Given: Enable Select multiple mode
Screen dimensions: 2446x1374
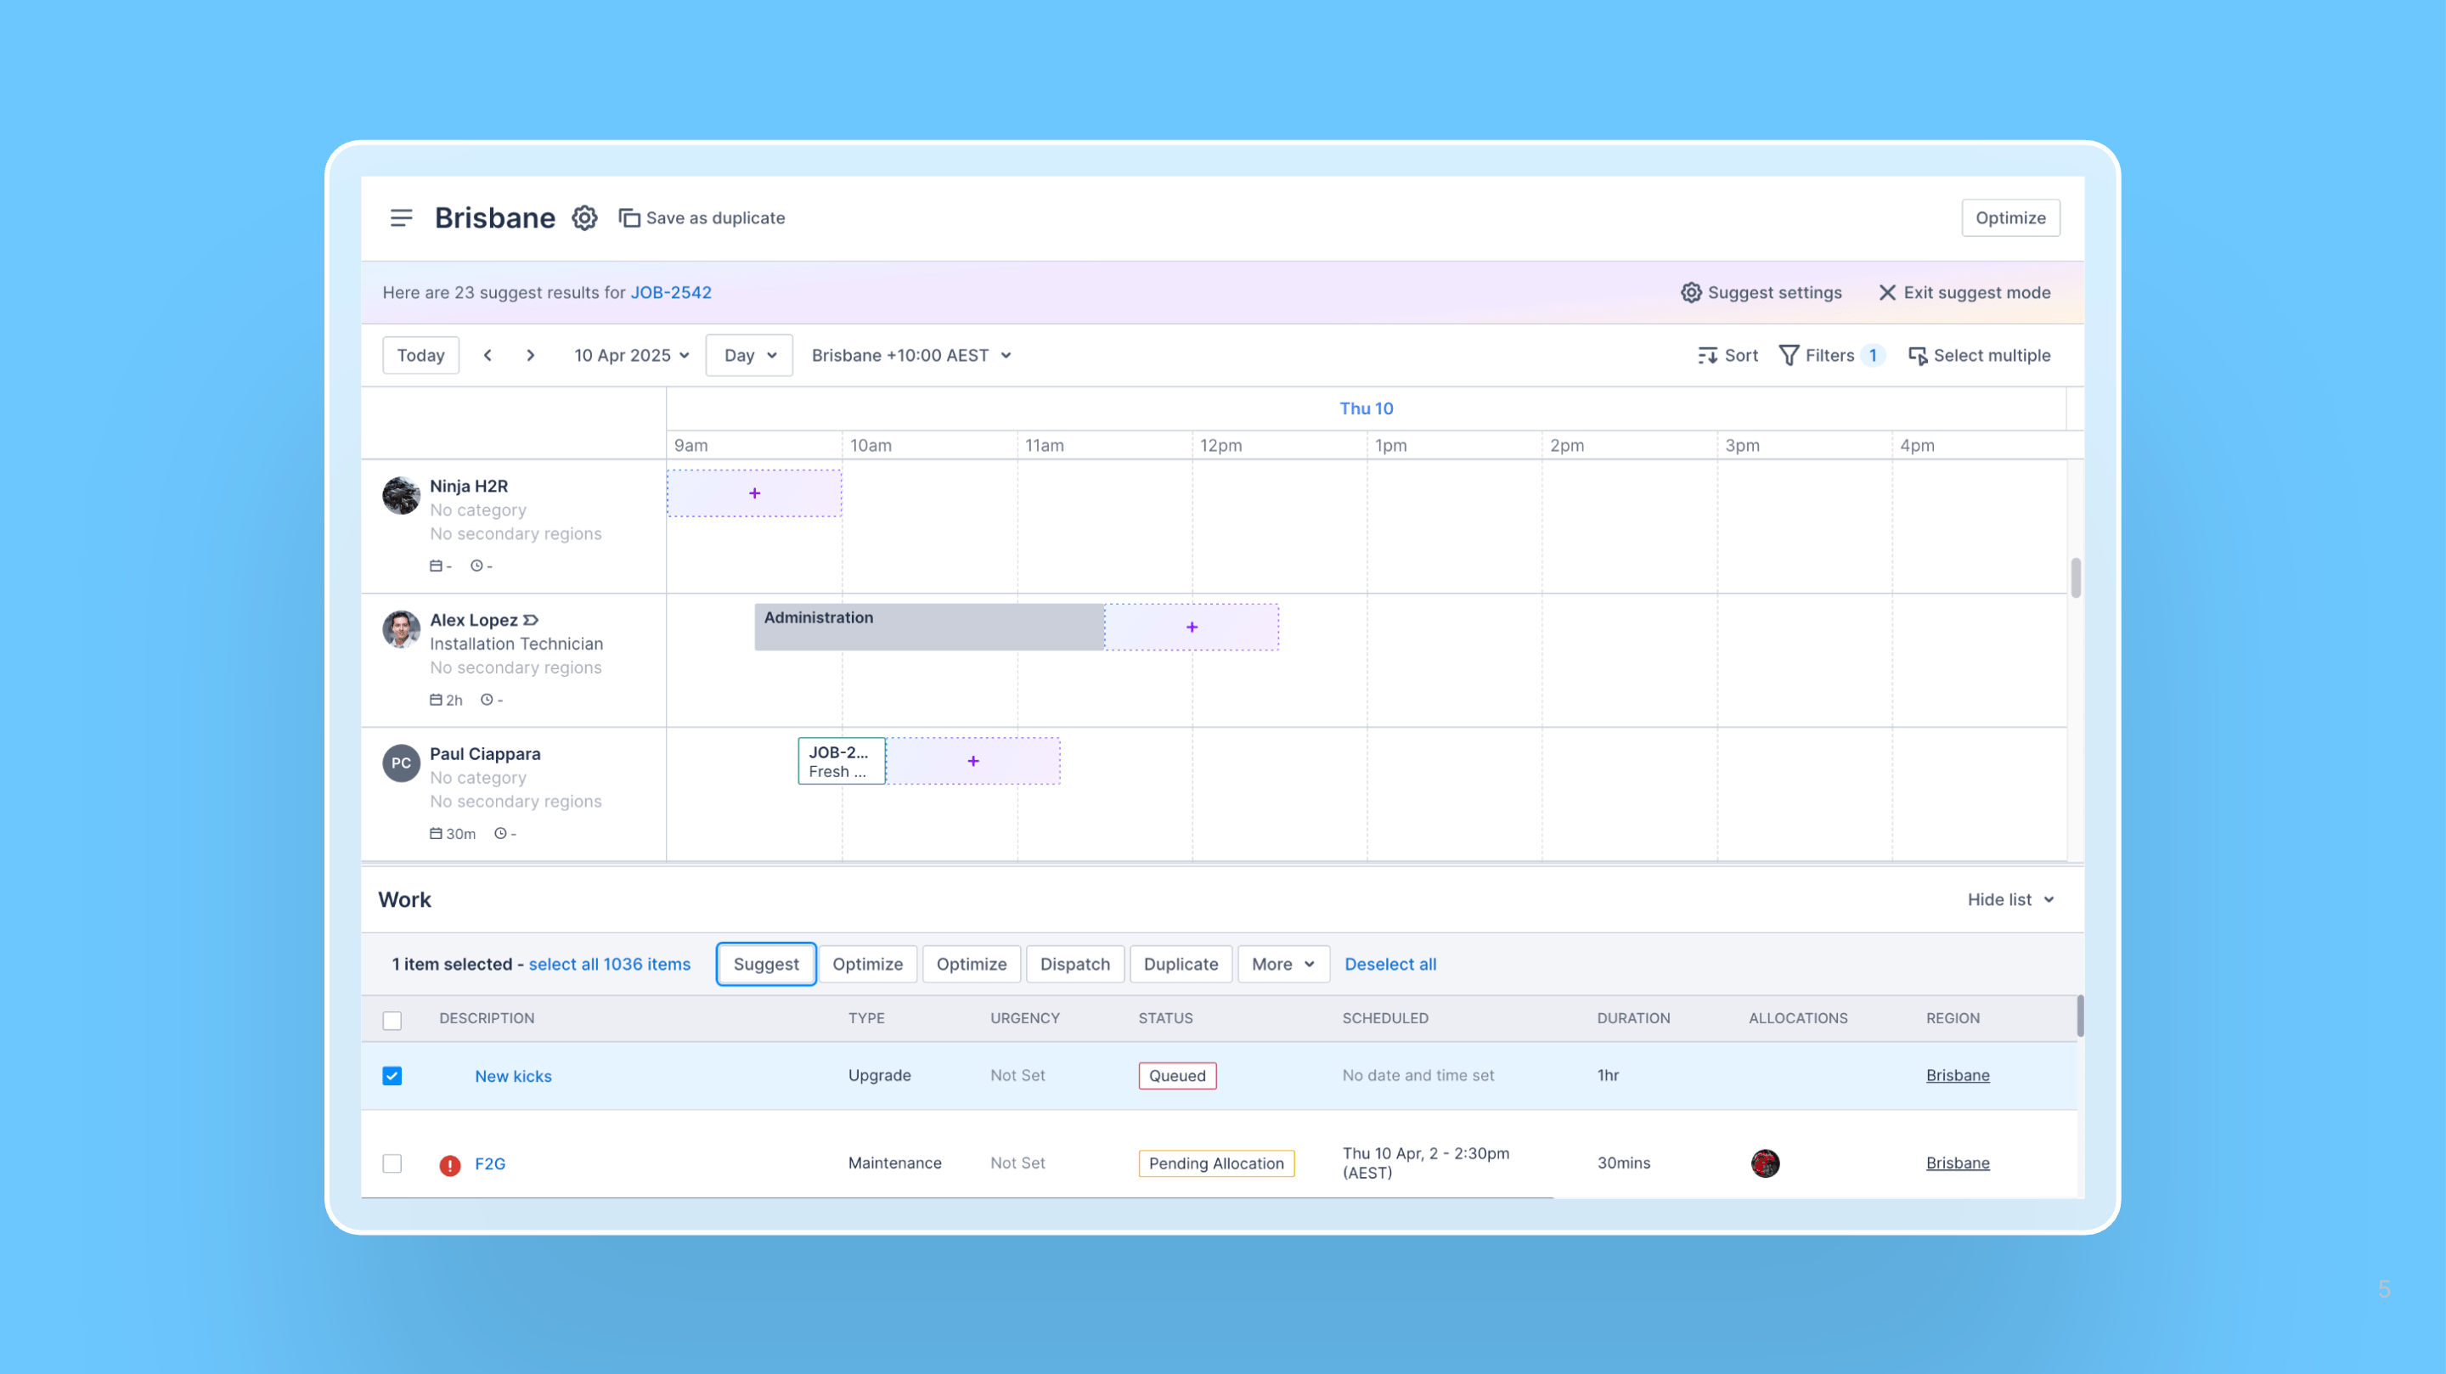Looking at the screenshot, I should pyautogui.click(x=1979, y=355).
